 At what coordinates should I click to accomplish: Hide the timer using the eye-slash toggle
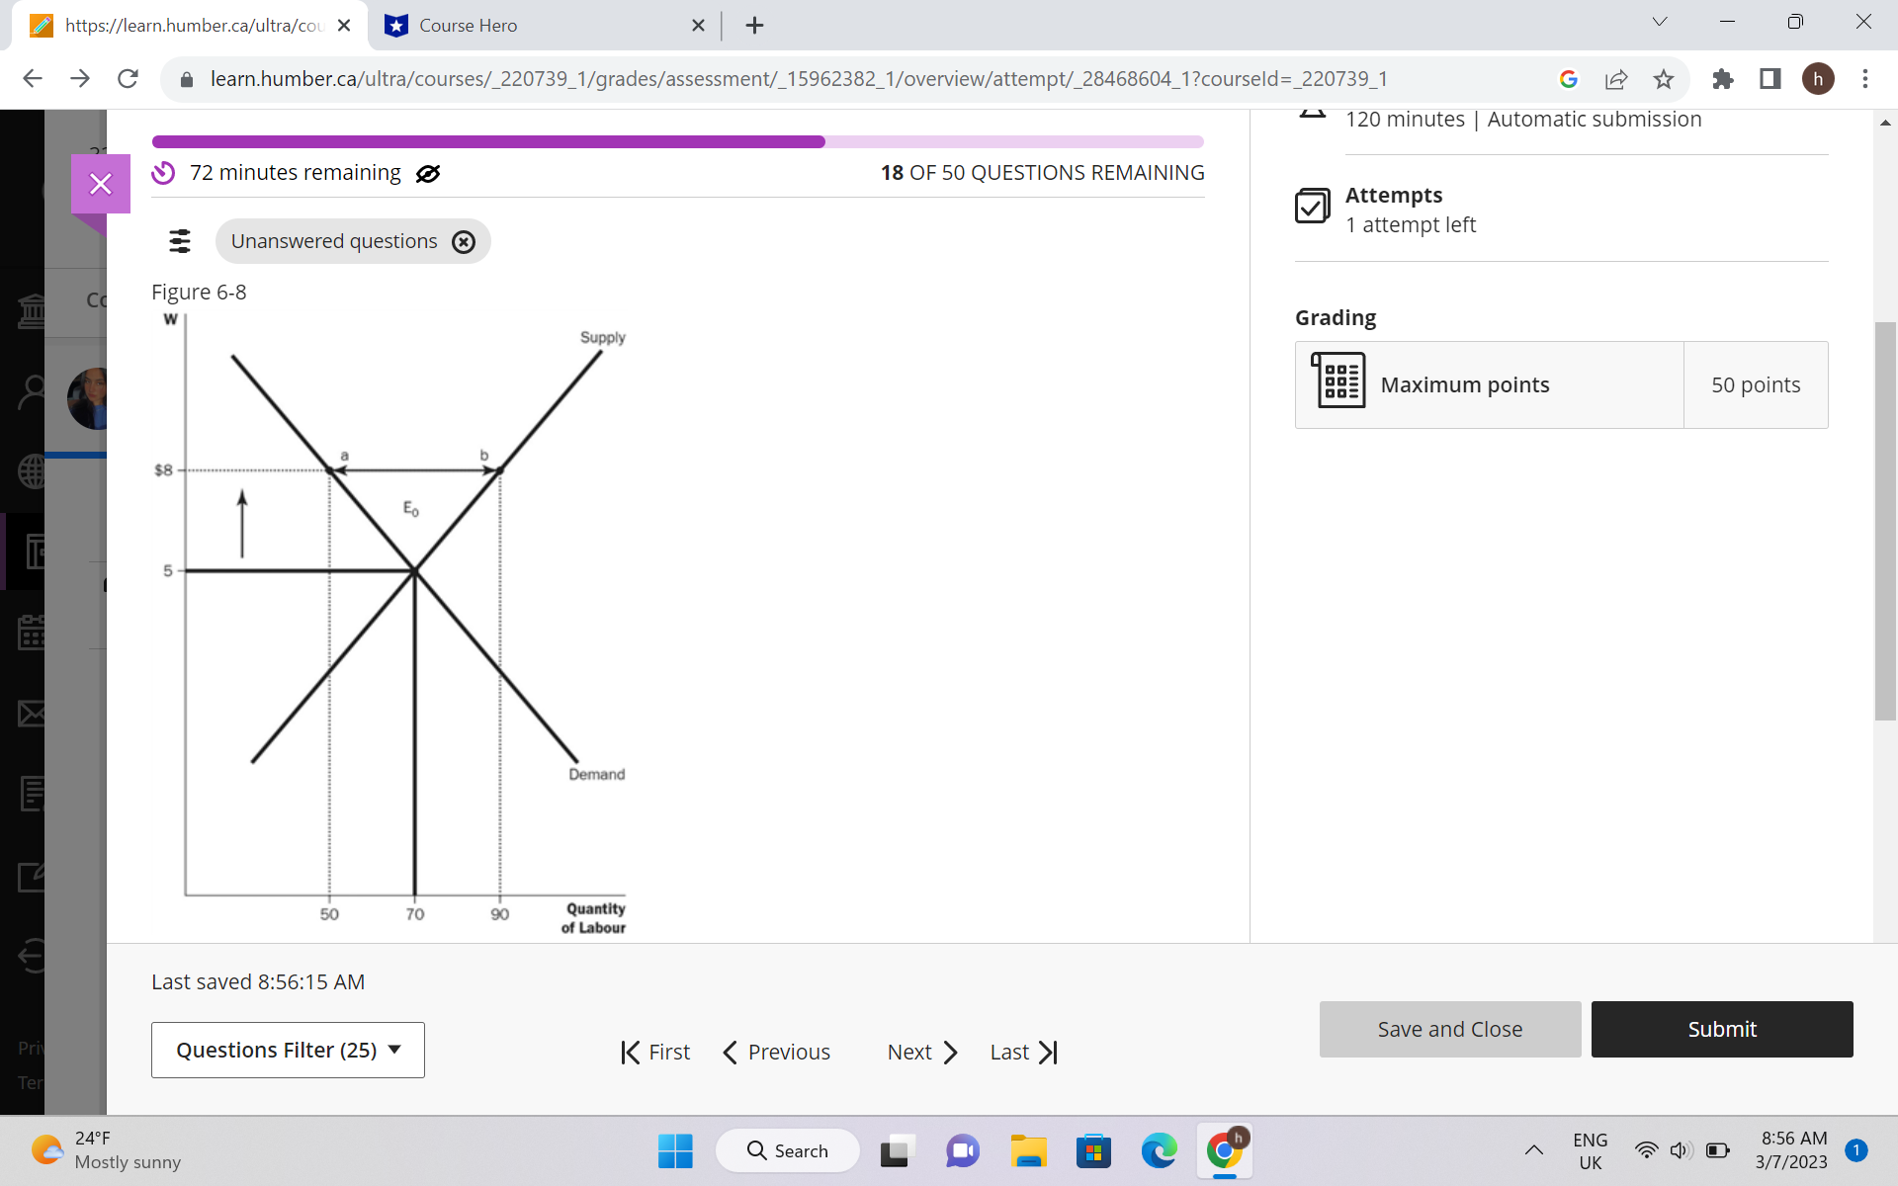427,173
